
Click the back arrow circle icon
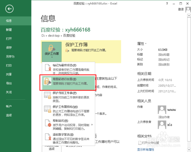coord(9,9)
